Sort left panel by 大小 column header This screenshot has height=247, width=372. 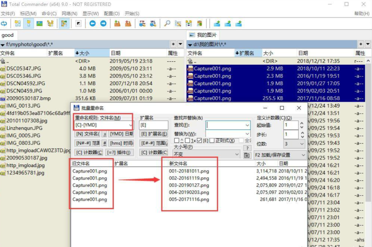coord(92,53)
